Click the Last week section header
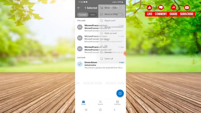The image size is (201, 113). click(81, 57)
